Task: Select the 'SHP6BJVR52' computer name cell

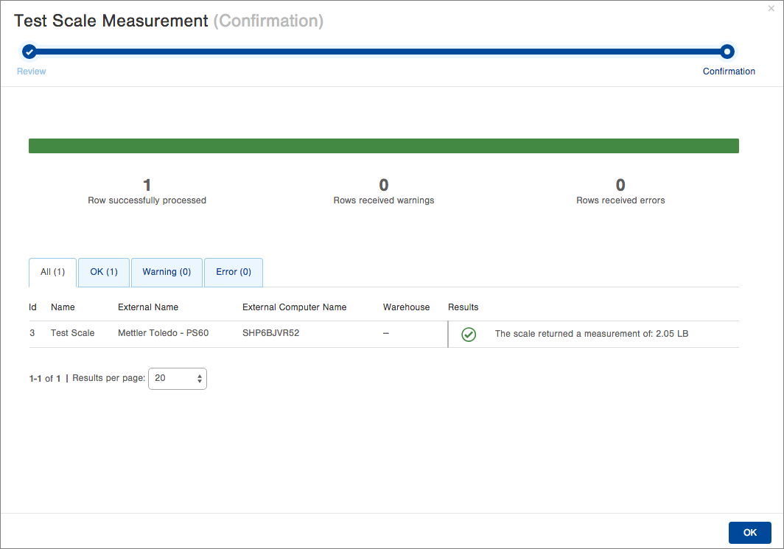Action: [x=270, y=333]
